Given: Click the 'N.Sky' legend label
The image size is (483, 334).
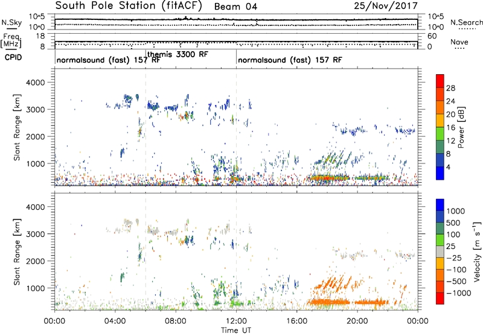Looking at the screenshot, I should pyautogui.click(x=11, y=22).
